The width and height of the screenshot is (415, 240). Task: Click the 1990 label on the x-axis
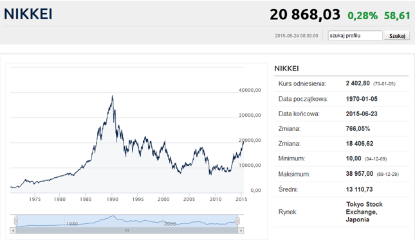click(x=112, y=200)
